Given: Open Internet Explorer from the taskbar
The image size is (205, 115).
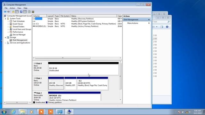Looking at the screenshot, I should (x=13, y=112).
